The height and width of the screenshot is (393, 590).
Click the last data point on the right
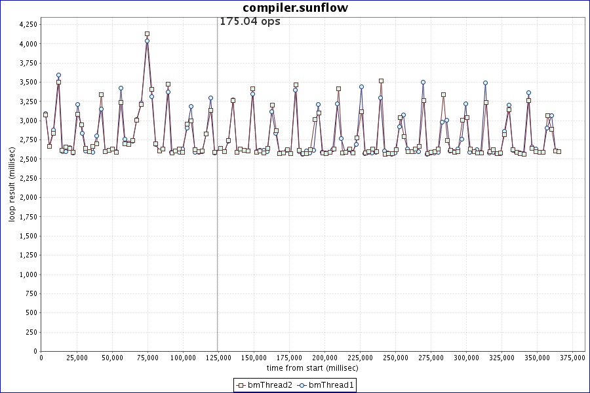(559, 151)
